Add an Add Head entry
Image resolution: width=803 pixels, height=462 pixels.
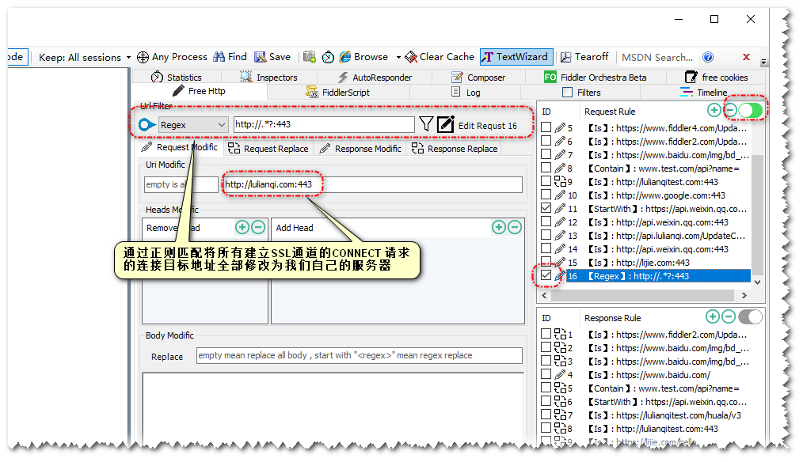(499, 227)
